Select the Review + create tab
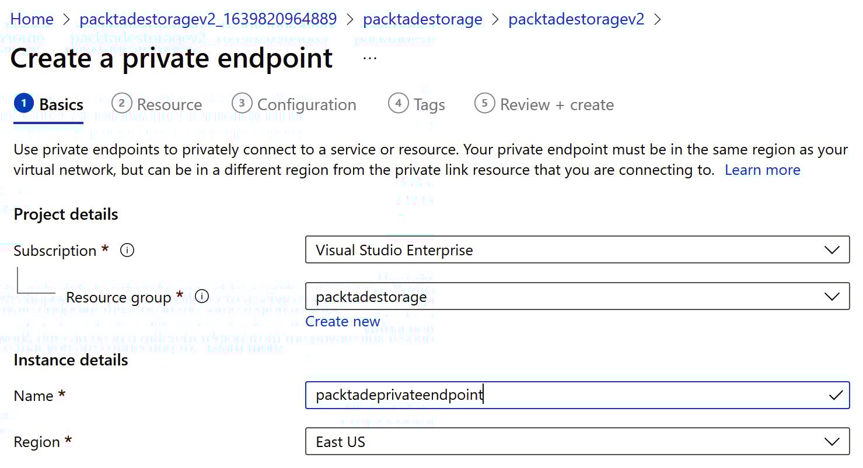 tap(557, 105)
